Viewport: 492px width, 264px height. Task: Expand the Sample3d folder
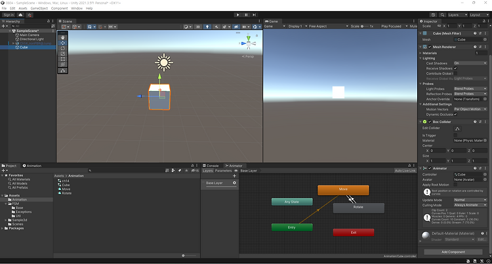(x=6, y=220)
